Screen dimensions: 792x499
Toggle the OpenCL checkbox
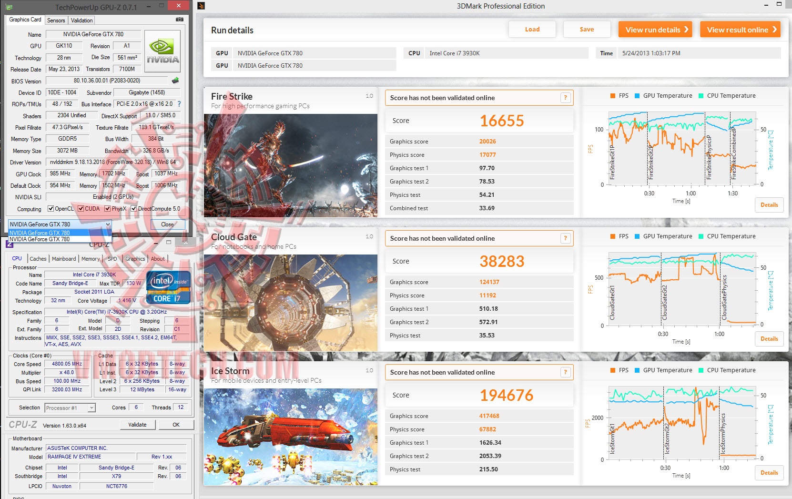pyautogui.click(x=51, y=209)
